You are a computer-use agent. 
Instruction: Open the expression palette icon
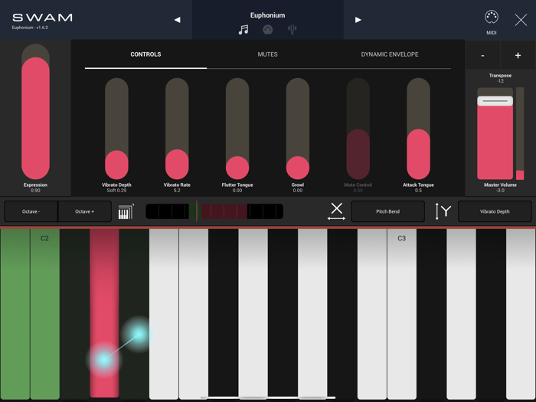point(268,30)
